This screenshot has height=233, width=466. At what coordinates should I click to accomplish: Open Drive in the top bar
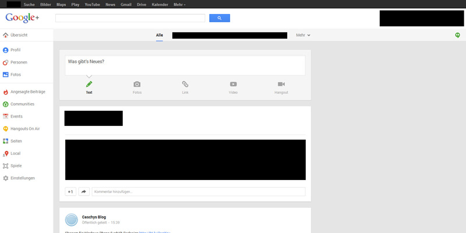142,5
